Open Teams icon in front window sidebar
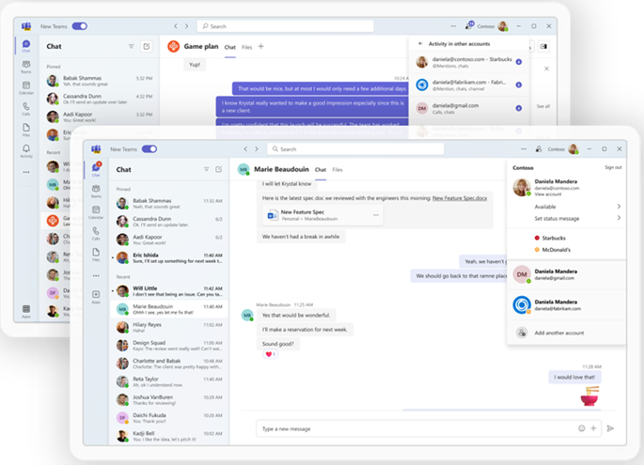This screenshot has height=465, width=644. pos(96,191)
